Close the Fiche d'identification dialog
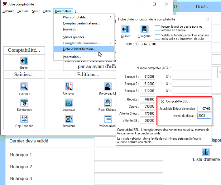 pyautogui.click(x=207, y=19)
